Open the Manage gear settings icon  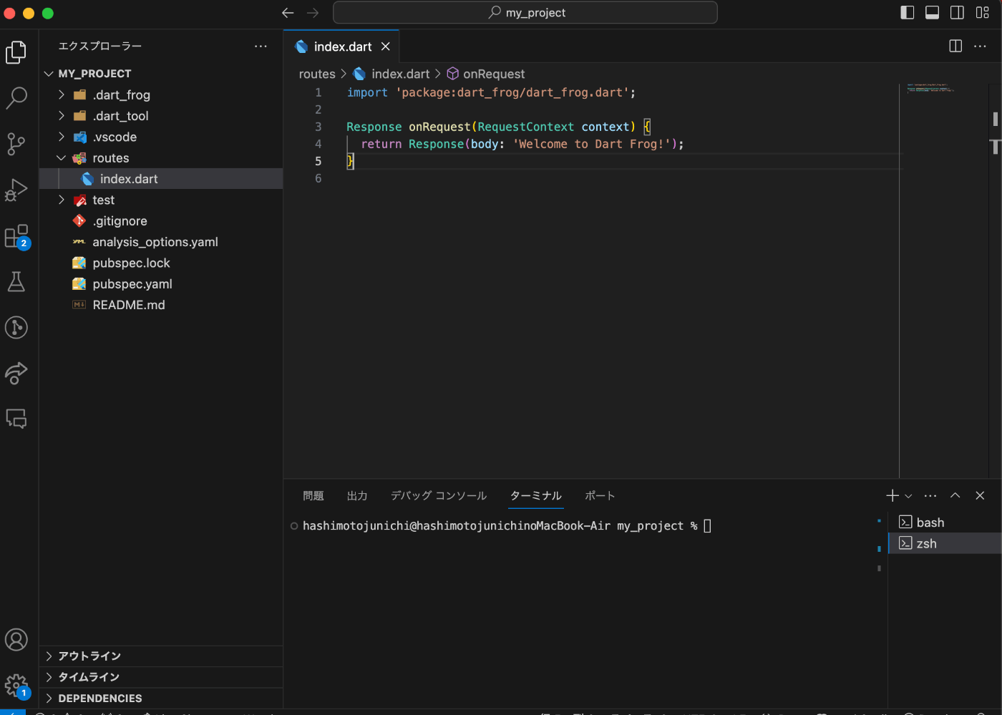point(16,686)
